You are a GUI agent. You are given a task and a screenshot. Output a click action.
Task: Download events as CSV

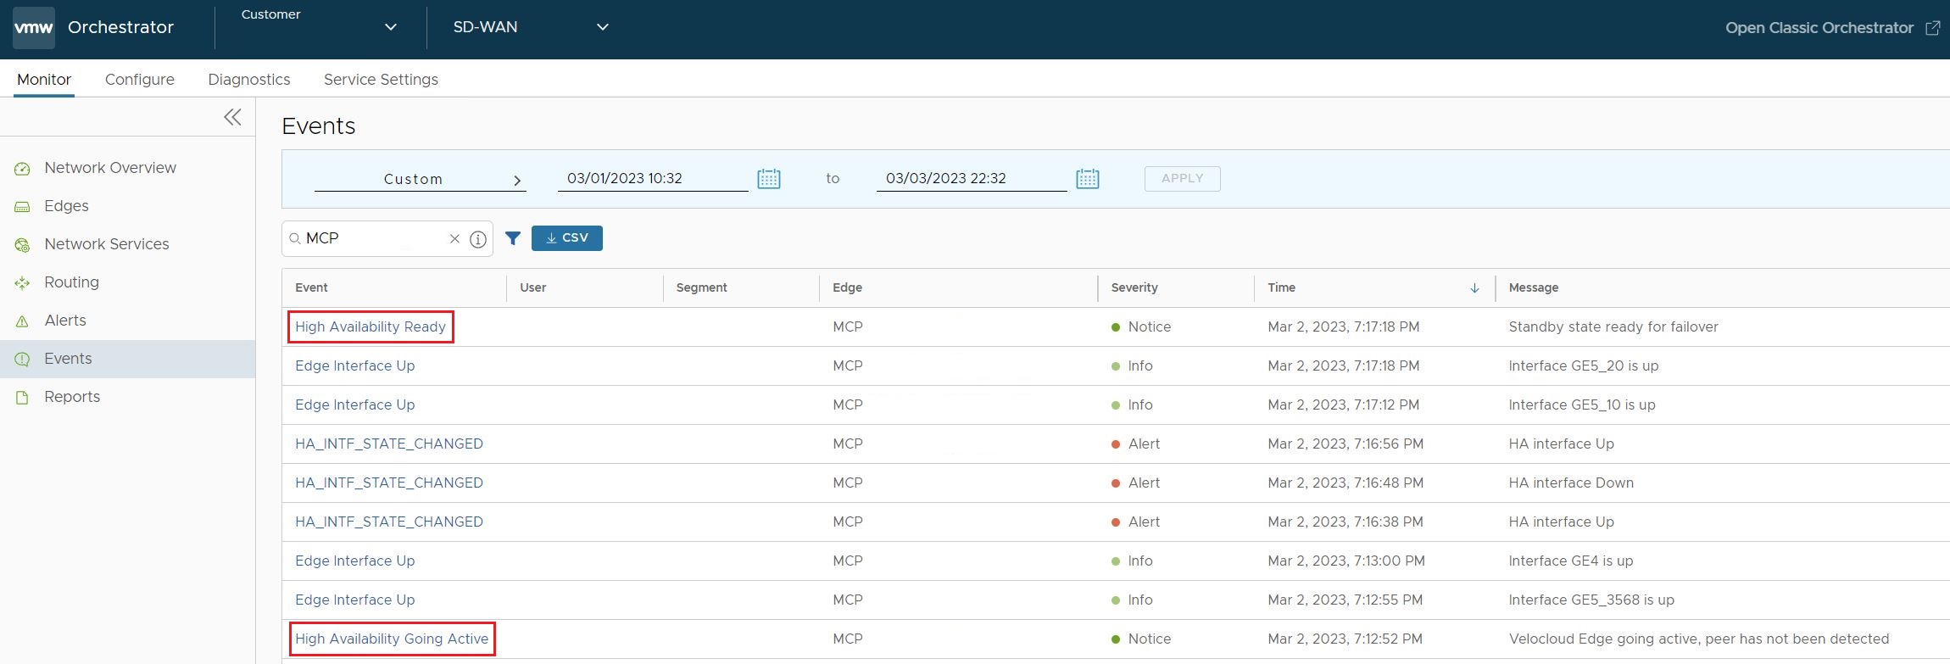(x=567, y=238)
